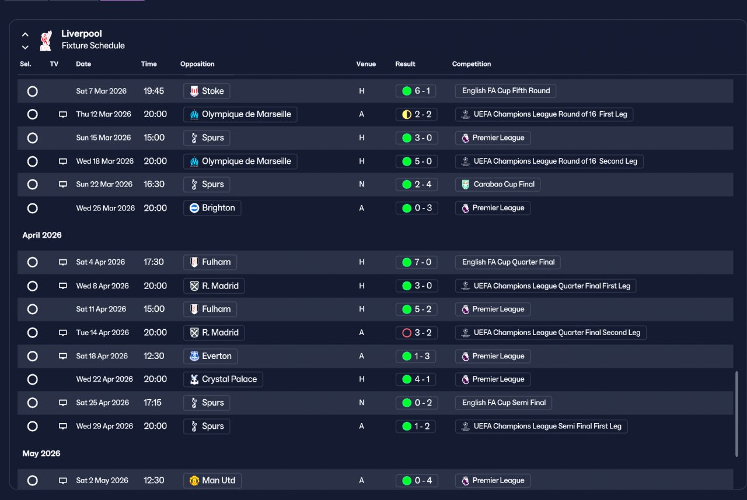Open English FA Cup Semi Final competition

pos(504,403)
